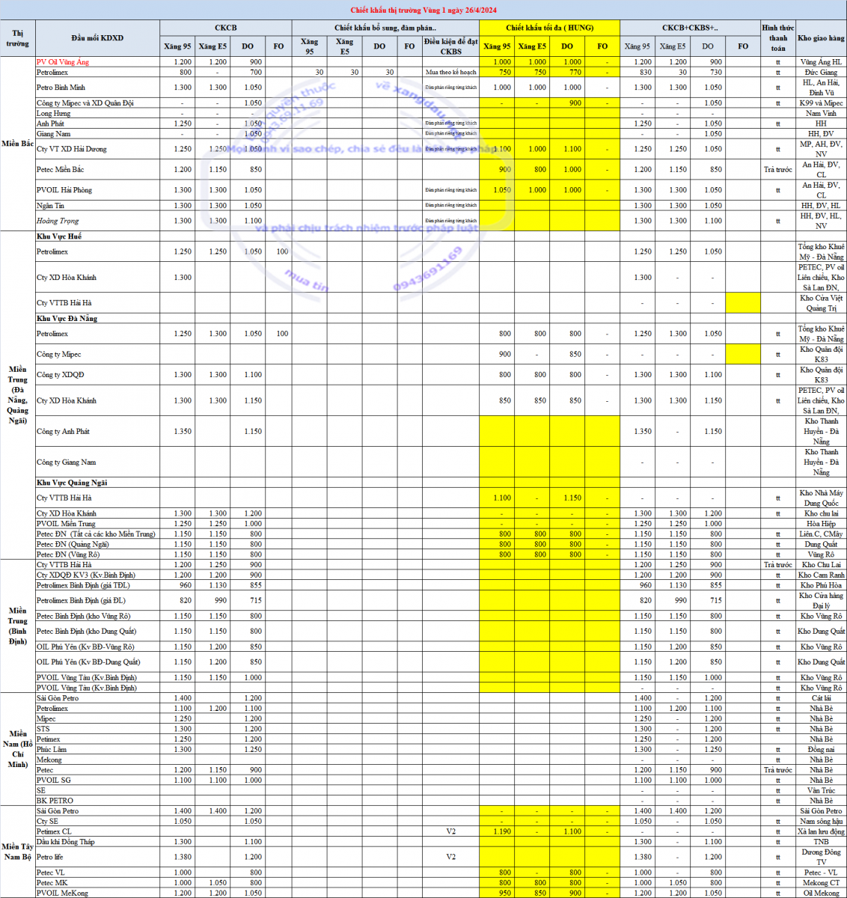Click the 'Nam Vinh' warehouse cell
847x898 pixels.
click(821, 114)
